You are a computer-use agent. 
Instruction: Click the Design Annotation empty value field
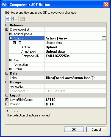pyautogui.click(x=76, y=87)
